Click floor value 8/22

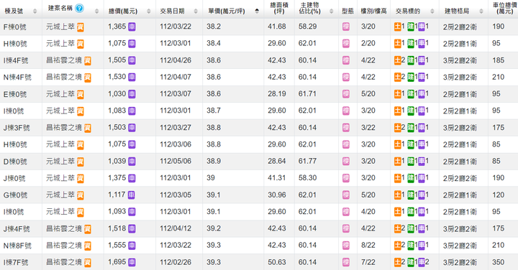coord(368,246)
